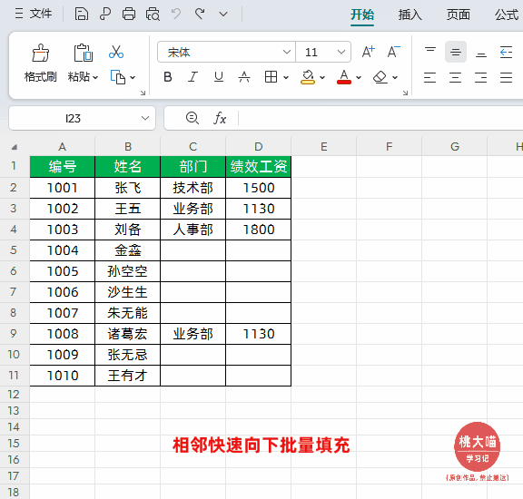Select cell containing 人事部
The image size is (523, 499).
tap(192, 230)
